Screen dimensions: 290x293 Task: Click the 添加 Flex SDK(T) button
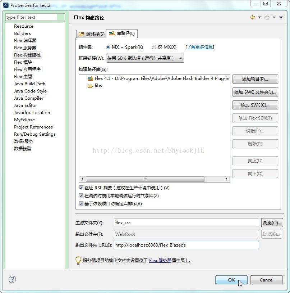(x=255, y=118)
